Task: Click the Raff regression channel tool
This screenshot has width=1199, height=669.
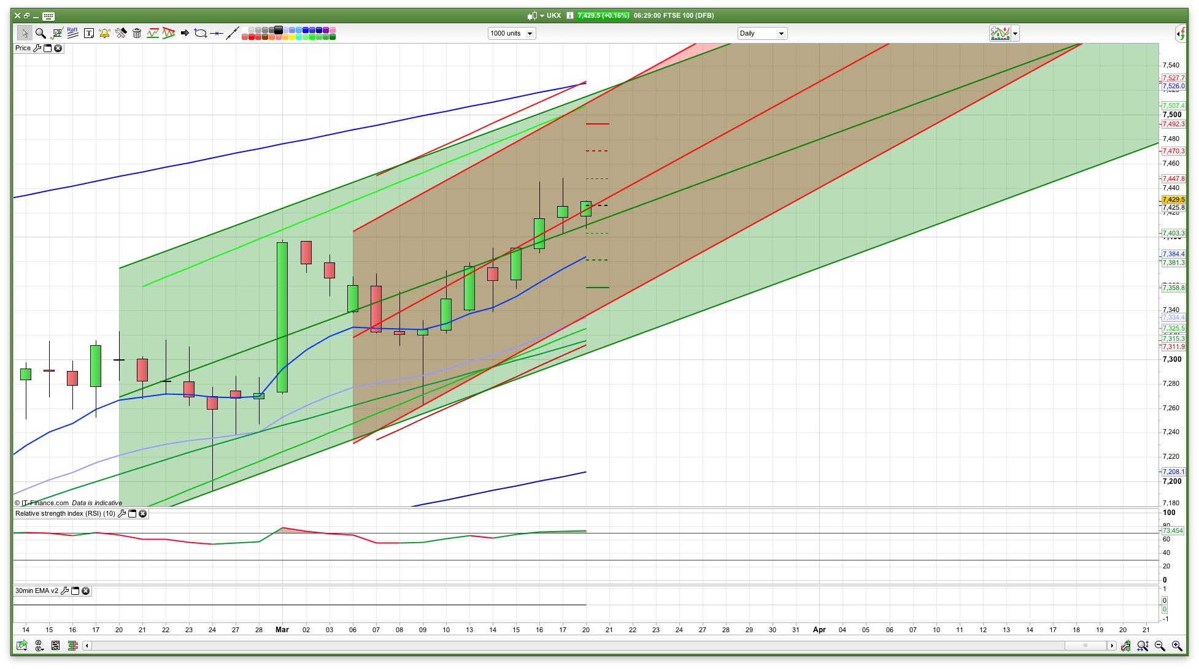Action: 72,33
